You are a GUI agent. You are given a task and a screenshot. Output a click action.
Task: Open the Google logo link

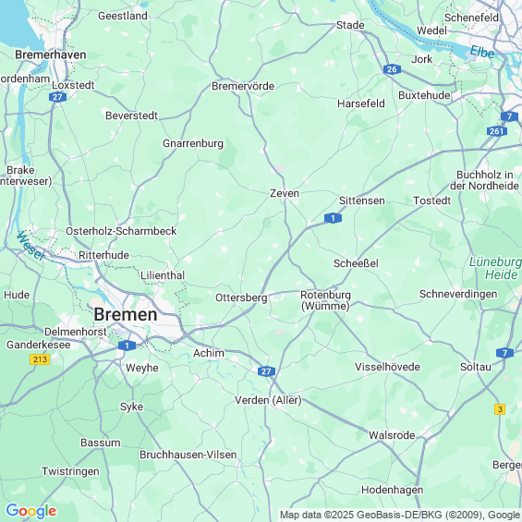pos(31,511)
